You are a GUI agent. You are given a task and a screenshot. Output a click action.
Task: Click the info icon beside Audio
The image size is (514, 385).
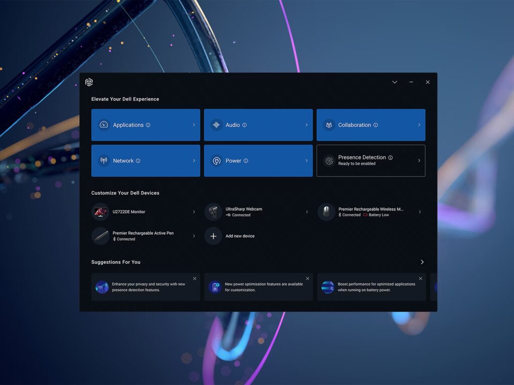click(x=244, y=125)
